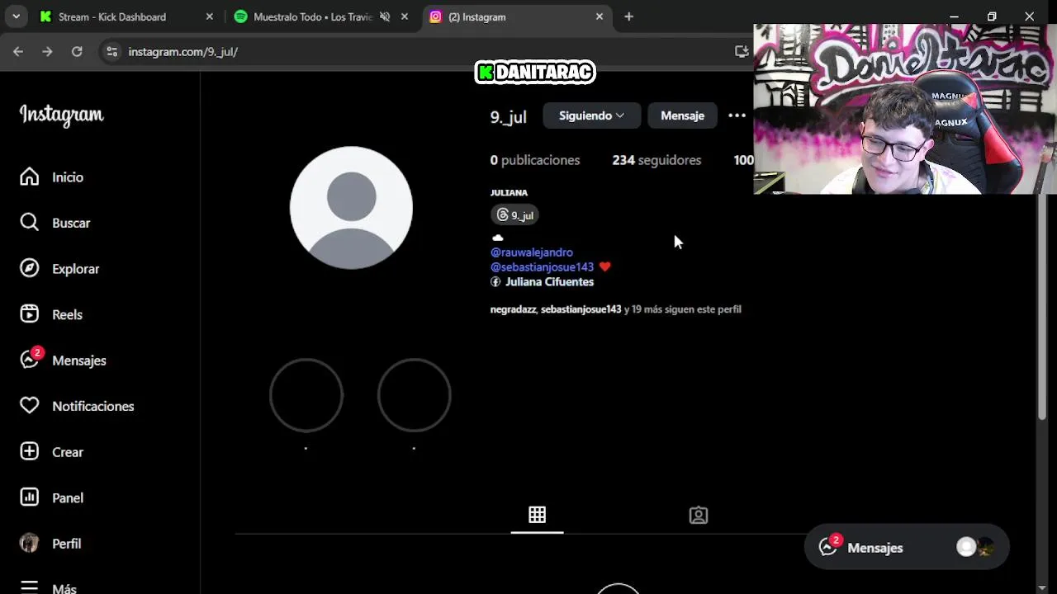Open Juliana Cifuentes Facebook link
This screenshot has width=1057, height=594.
coord(549,282)
